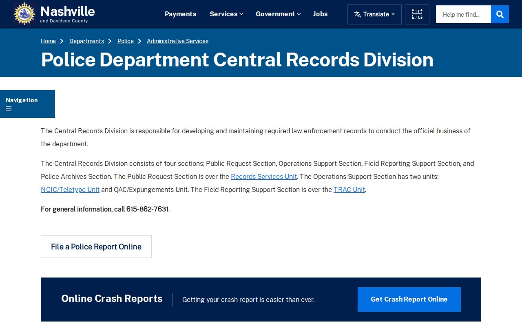
Task: Open the site map grid icon
Action: pos(417,14)
